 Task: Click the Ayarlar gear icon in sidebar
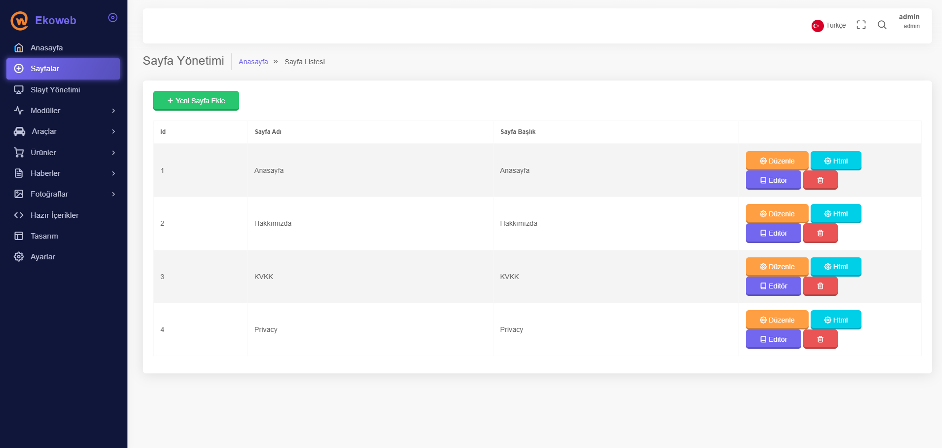(x=19, y=257)
